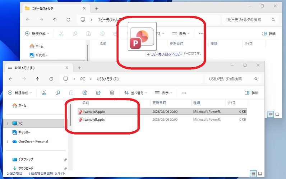Viewport: 286px width, 179px height.
Task: Sort by 種類 column in USB window
Action: point(197,103)
